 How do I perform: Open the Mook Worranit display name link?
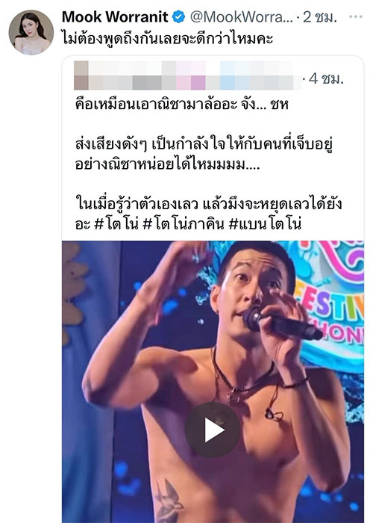pos(115,16)
